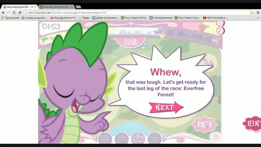This screenshot has width=261, height=147.
Task: Click the green start flag icon
Action: point(44,40)
